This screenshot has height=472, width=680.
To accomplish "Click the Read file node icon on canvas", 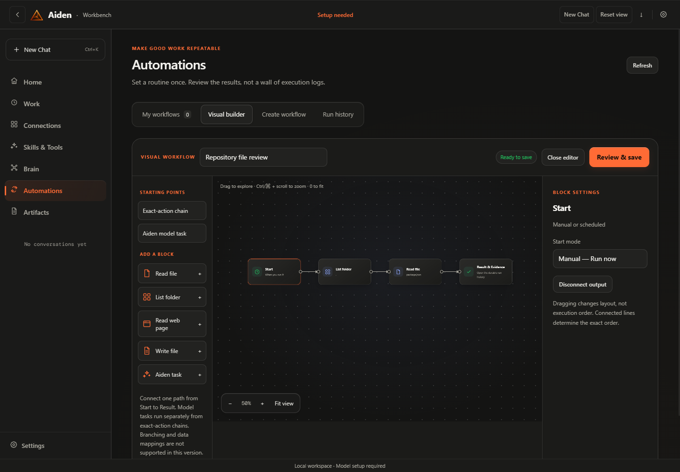I will click(x=398, y=272).
